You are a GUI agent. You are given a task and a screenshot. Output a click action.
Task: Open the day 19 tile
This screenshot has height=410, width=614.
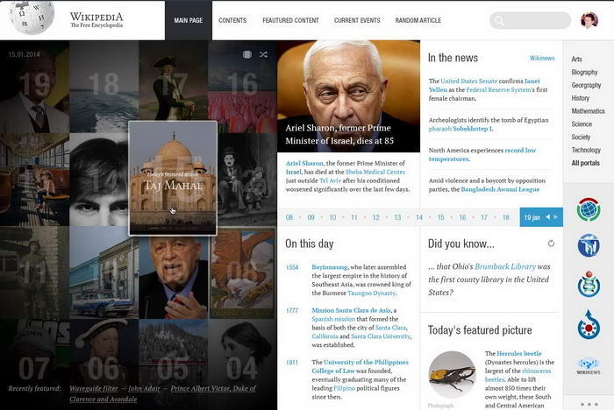pyautogui.click(x=34, y=87)
